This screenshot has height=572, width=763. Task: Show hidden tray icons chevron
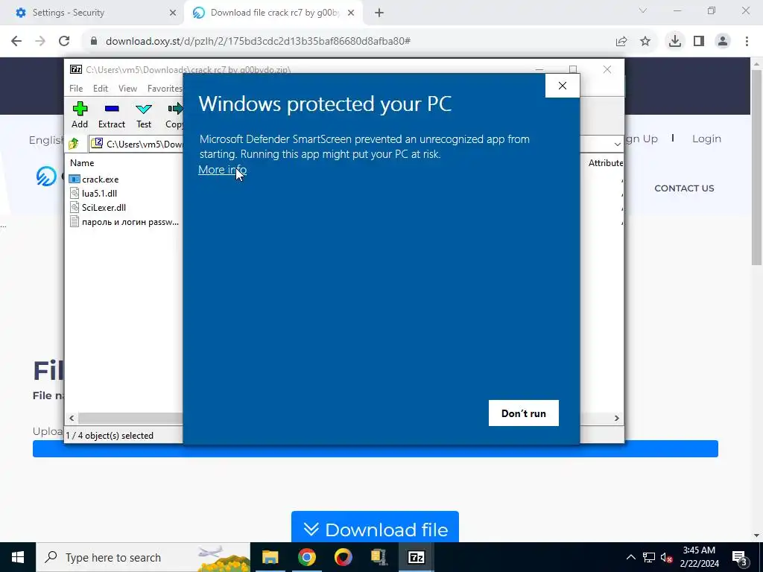pyautogui.click(x=630, y=557)
